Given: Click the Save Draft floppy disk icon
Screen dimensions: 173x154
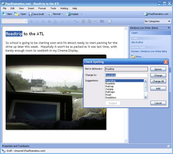Looking at the screenshot, I should pos(30,14).
